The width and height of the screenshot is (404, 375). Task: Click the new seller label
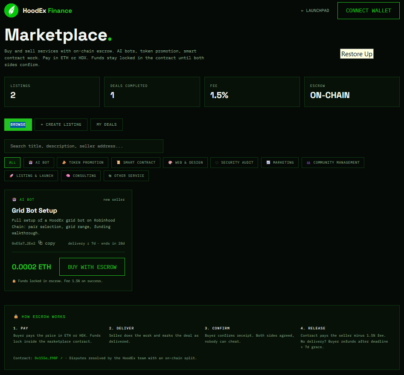click(114, 200)
